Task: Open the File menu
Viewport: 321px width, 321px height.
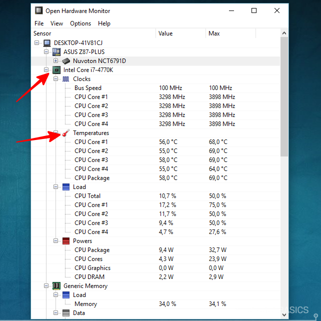Action: tap(39, 23)
